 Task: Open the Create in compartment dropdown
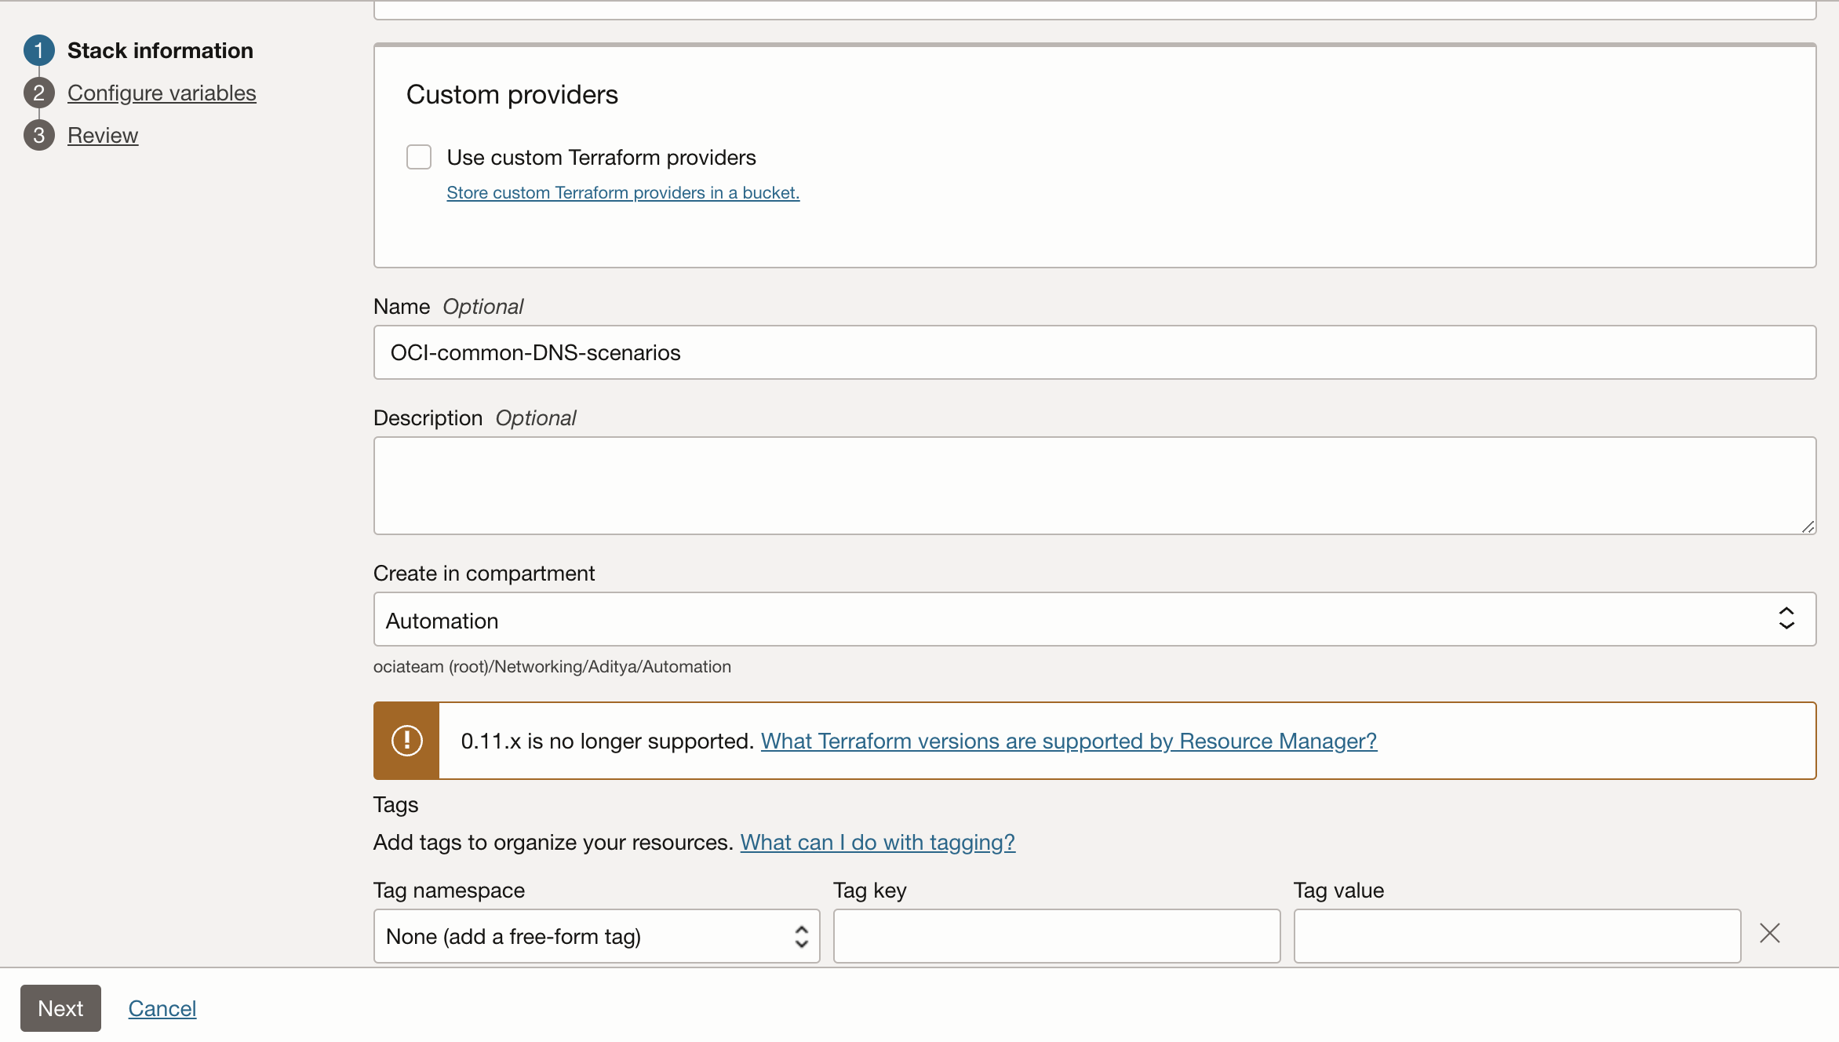pos(1094,619)
